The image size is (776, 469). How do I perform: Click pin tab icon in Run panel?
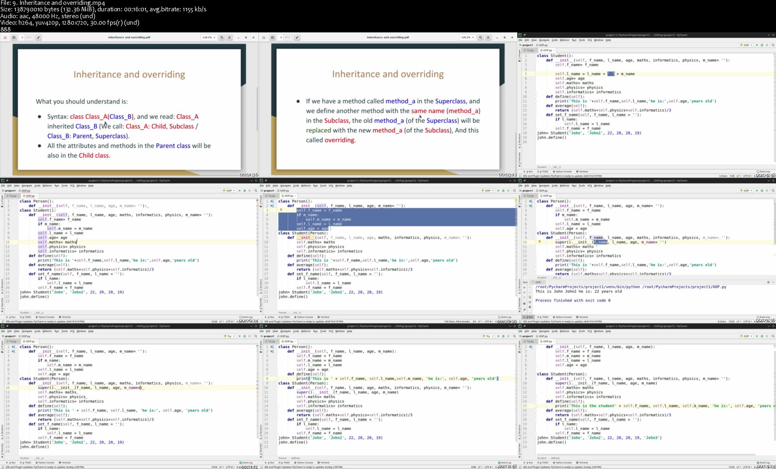pyautogui.click(x=524, y=310)
